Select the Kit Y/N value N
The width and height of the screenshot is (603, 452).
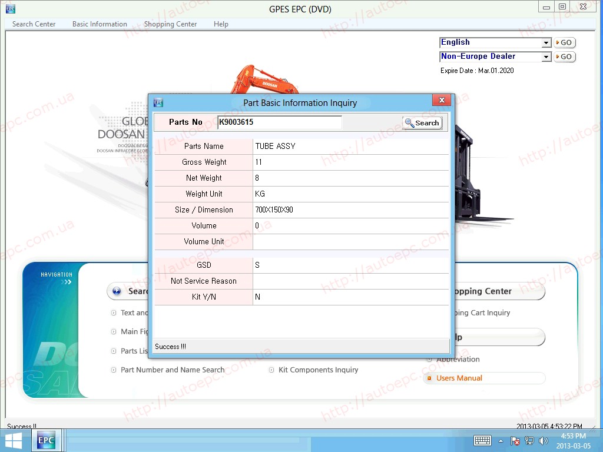(x=258, y=297)
